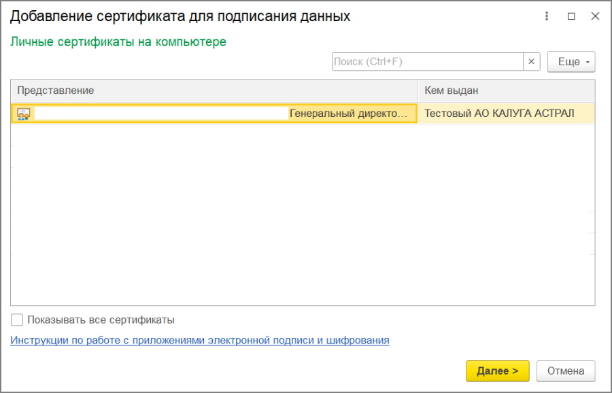The width and height of the screenshot is (612, 393).
Task: Clear the search field with the X
Action: click(x=532, y=62)
